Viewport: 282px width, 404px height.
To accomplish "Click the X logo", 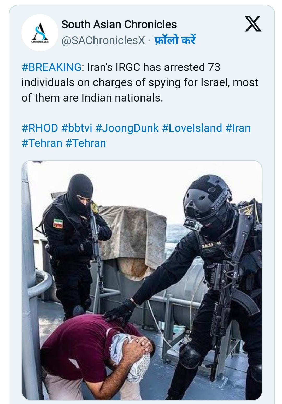I will click(253, 24).
